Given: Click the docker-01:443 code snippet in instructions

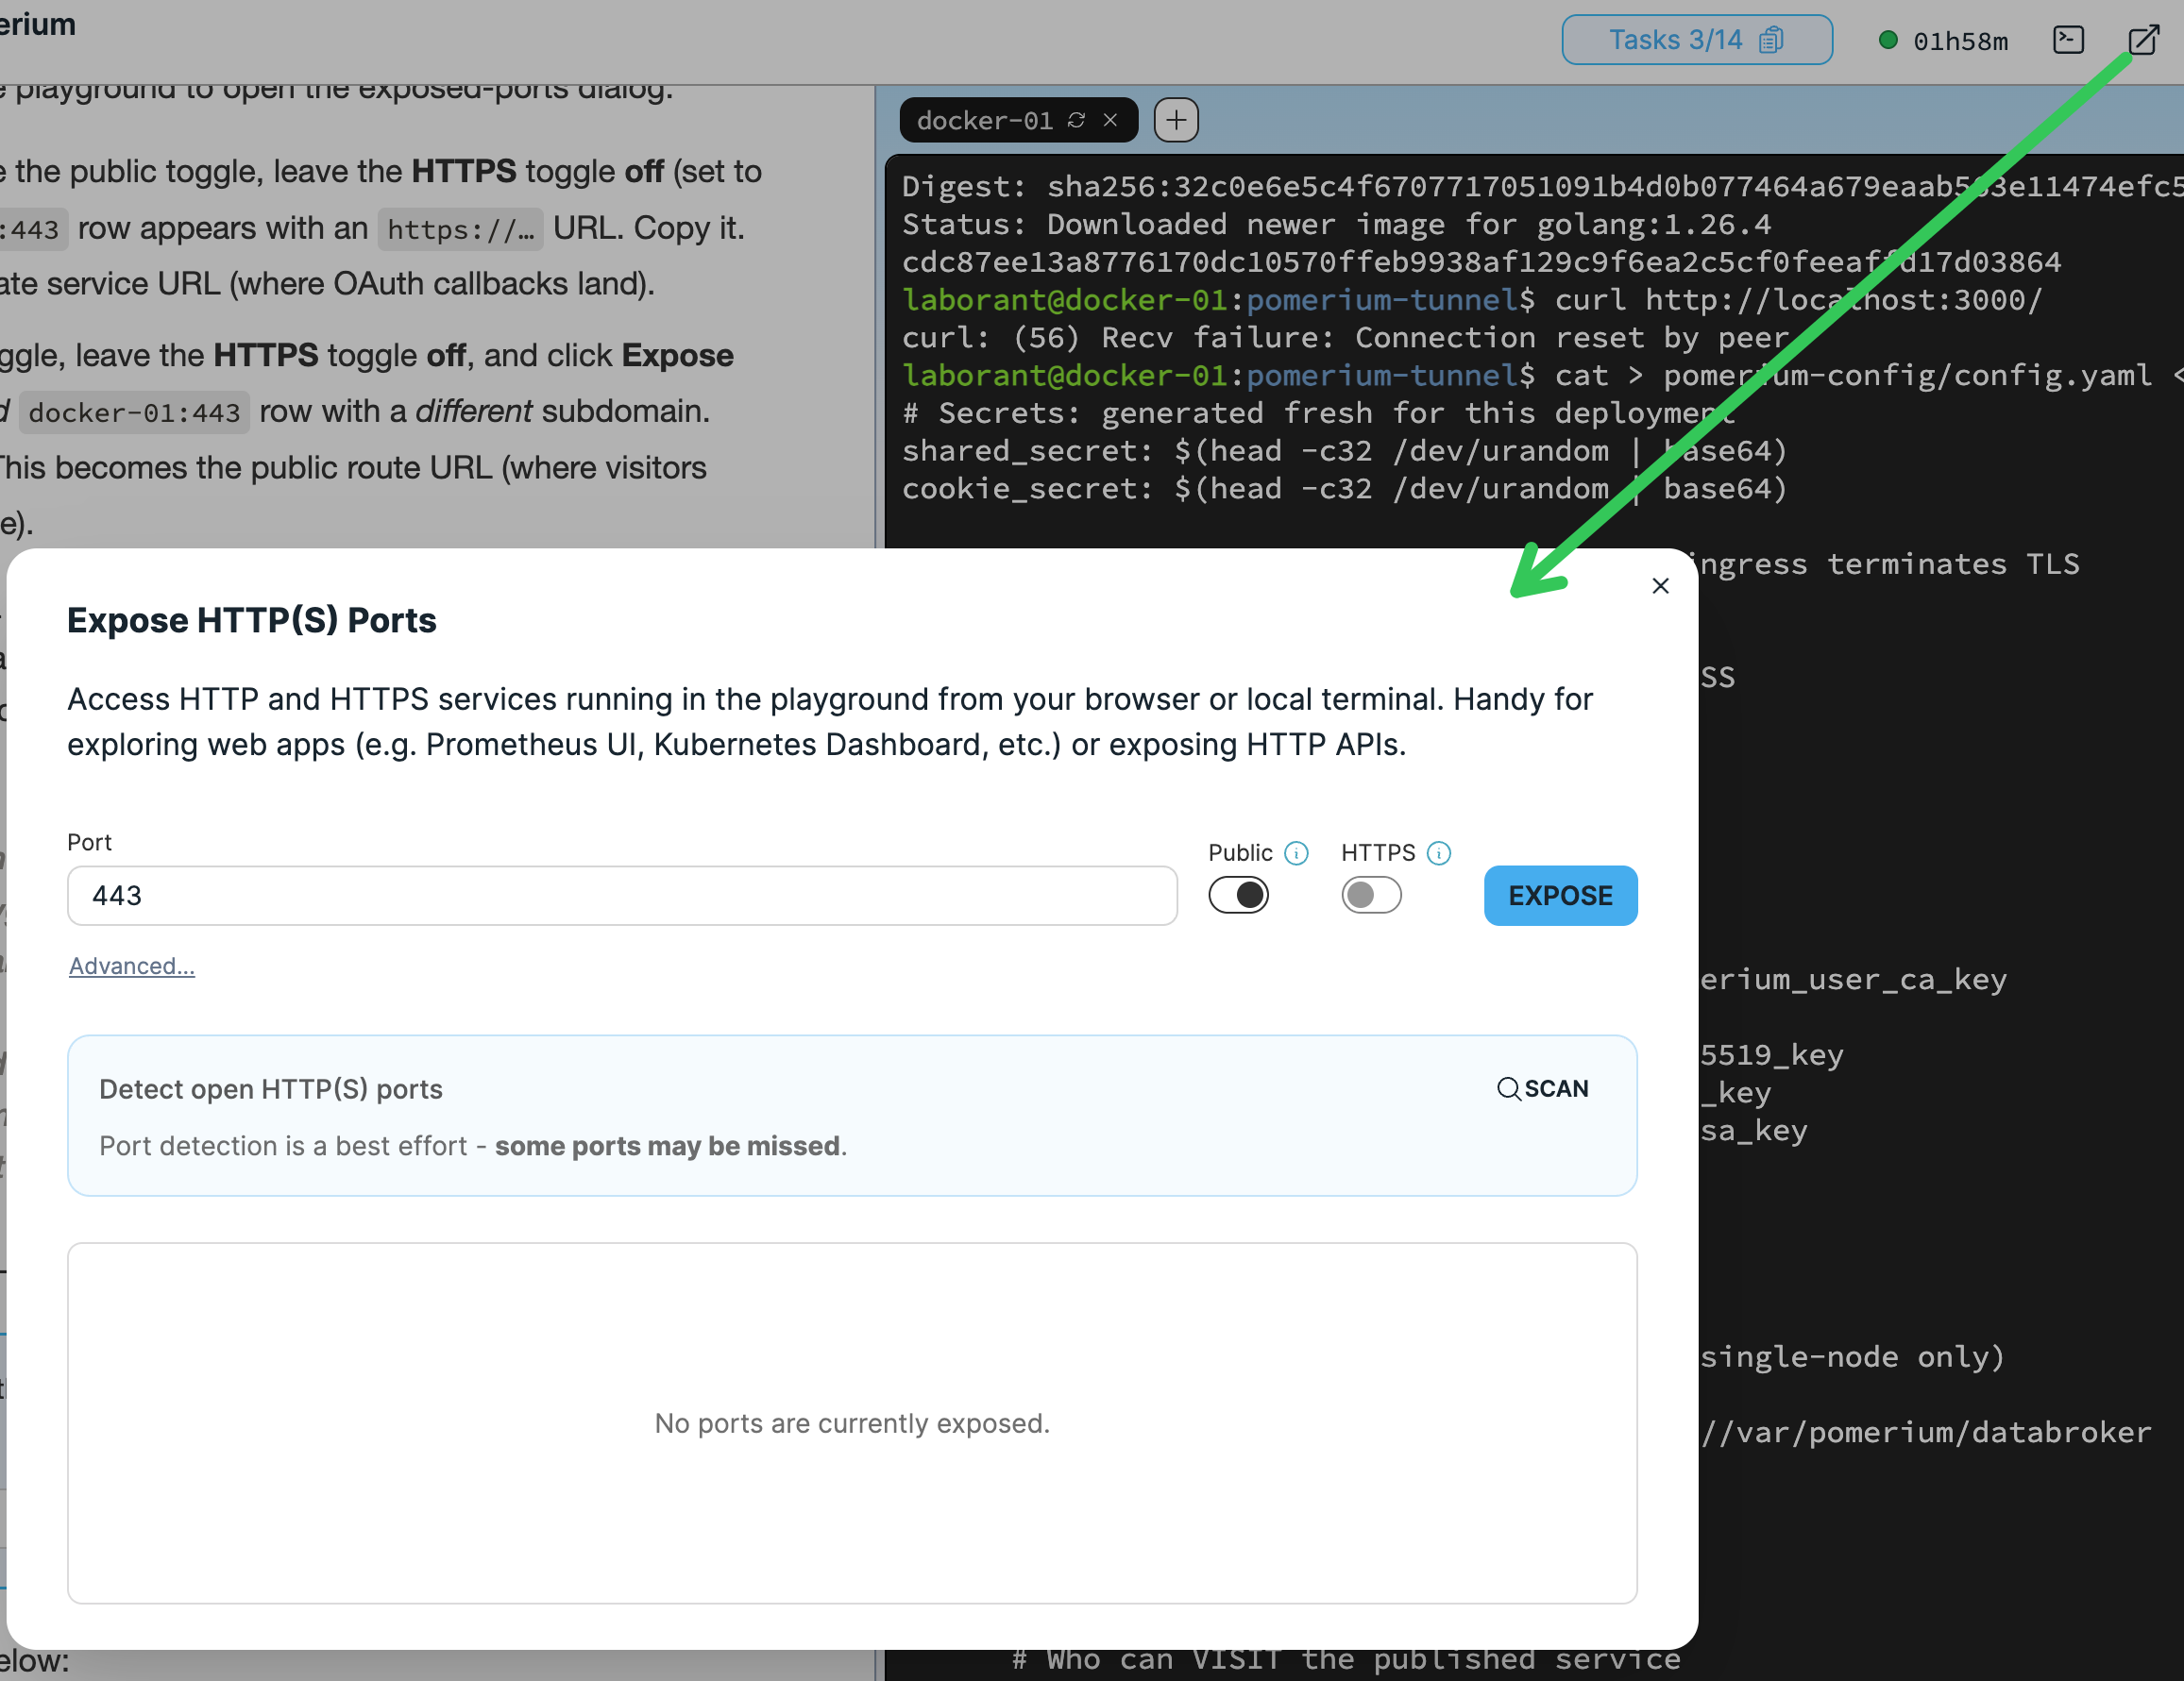Looking at the screenshot, I should 134,412.
